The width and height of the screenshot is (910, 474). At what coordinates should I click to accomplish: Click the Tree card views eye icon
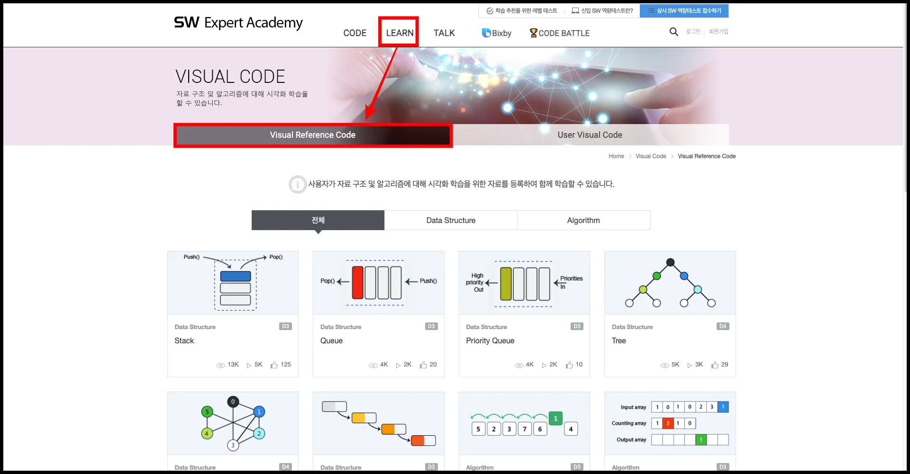click(x=664, y=365)
